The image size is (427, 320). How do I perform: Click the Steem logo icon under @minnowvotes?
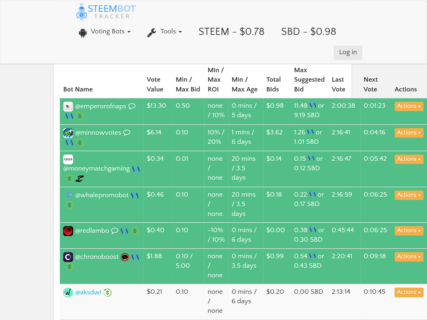(x=69, y=142)
